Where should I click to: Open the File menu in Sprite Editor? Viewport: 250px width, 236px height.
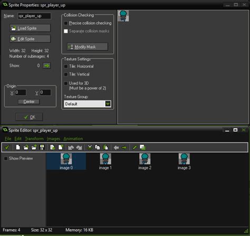8,139
